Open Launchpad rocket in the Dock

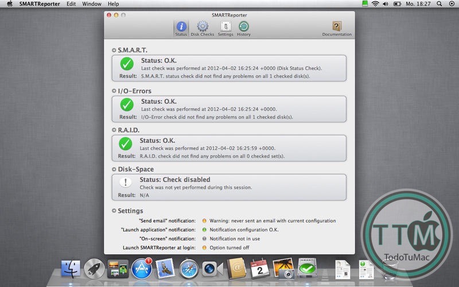click(94, 269)
